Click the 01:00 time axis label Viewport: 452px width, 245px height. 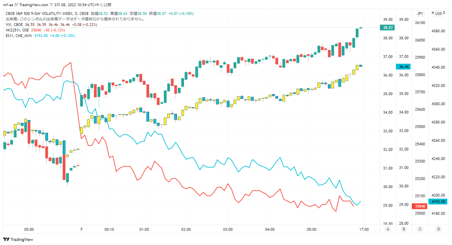pos(144,230)
